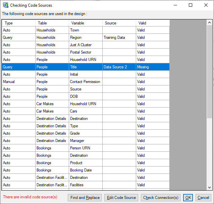Click the Source column header
214x204 pixels.
119,23
